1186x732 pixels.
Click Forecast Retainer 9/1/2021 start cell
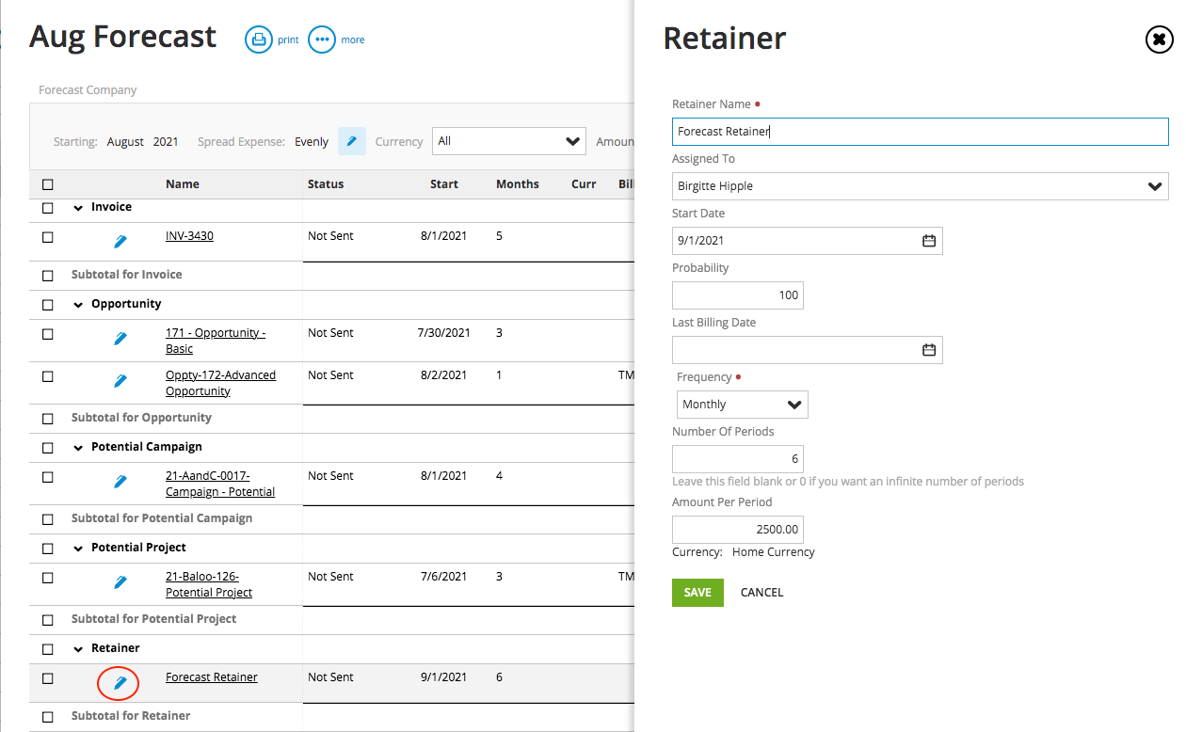click(x=443, y=677)
